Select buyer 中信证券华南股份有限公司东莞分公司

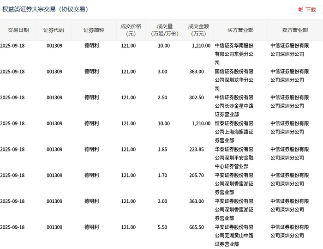click(234, 54)
